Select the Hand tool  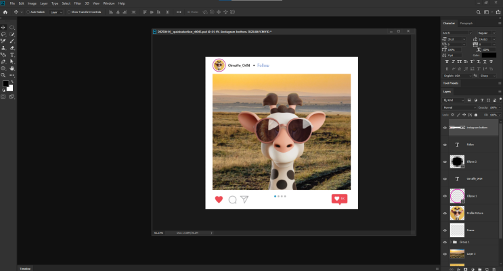(12, 68)
